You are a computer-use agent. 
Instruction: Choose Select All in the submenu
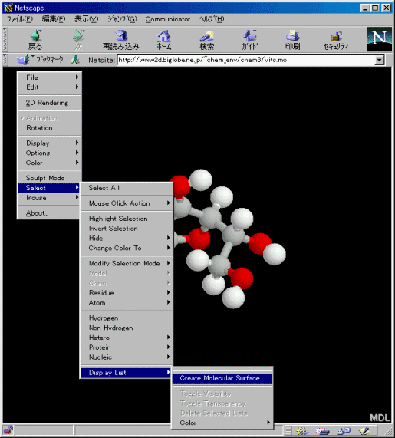[127, 188]
